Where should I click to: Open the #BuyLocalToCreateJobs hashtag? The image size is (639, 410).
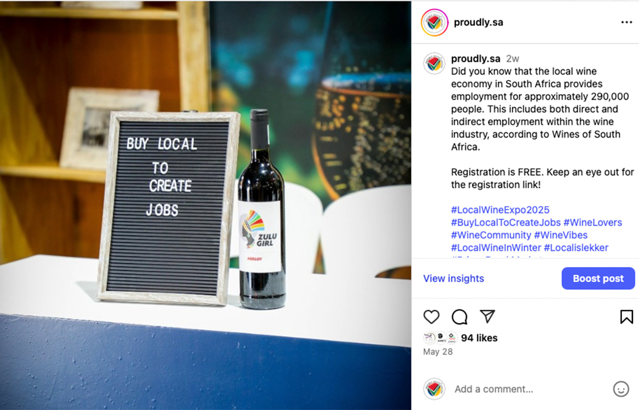(x=506, y=223)
